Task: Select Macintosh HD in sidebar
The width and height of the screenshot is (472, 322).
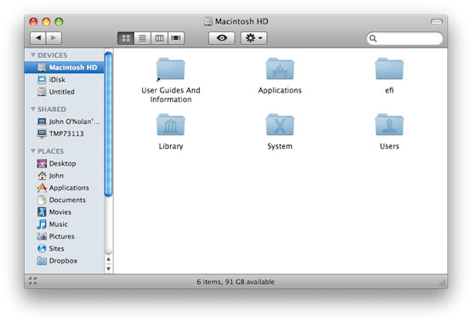Action: point(64,67)
